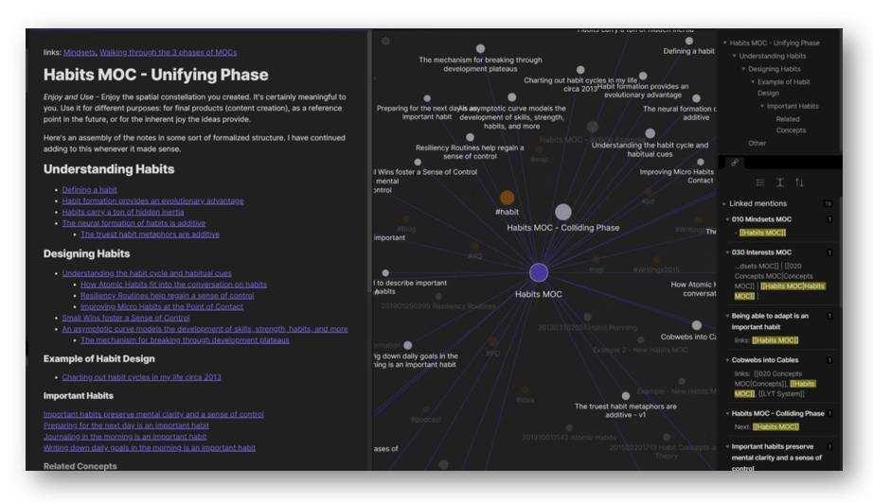This screenshot has width=873, height=502.
Task: Click the change sort order icon
Action: tap(800, 182)
